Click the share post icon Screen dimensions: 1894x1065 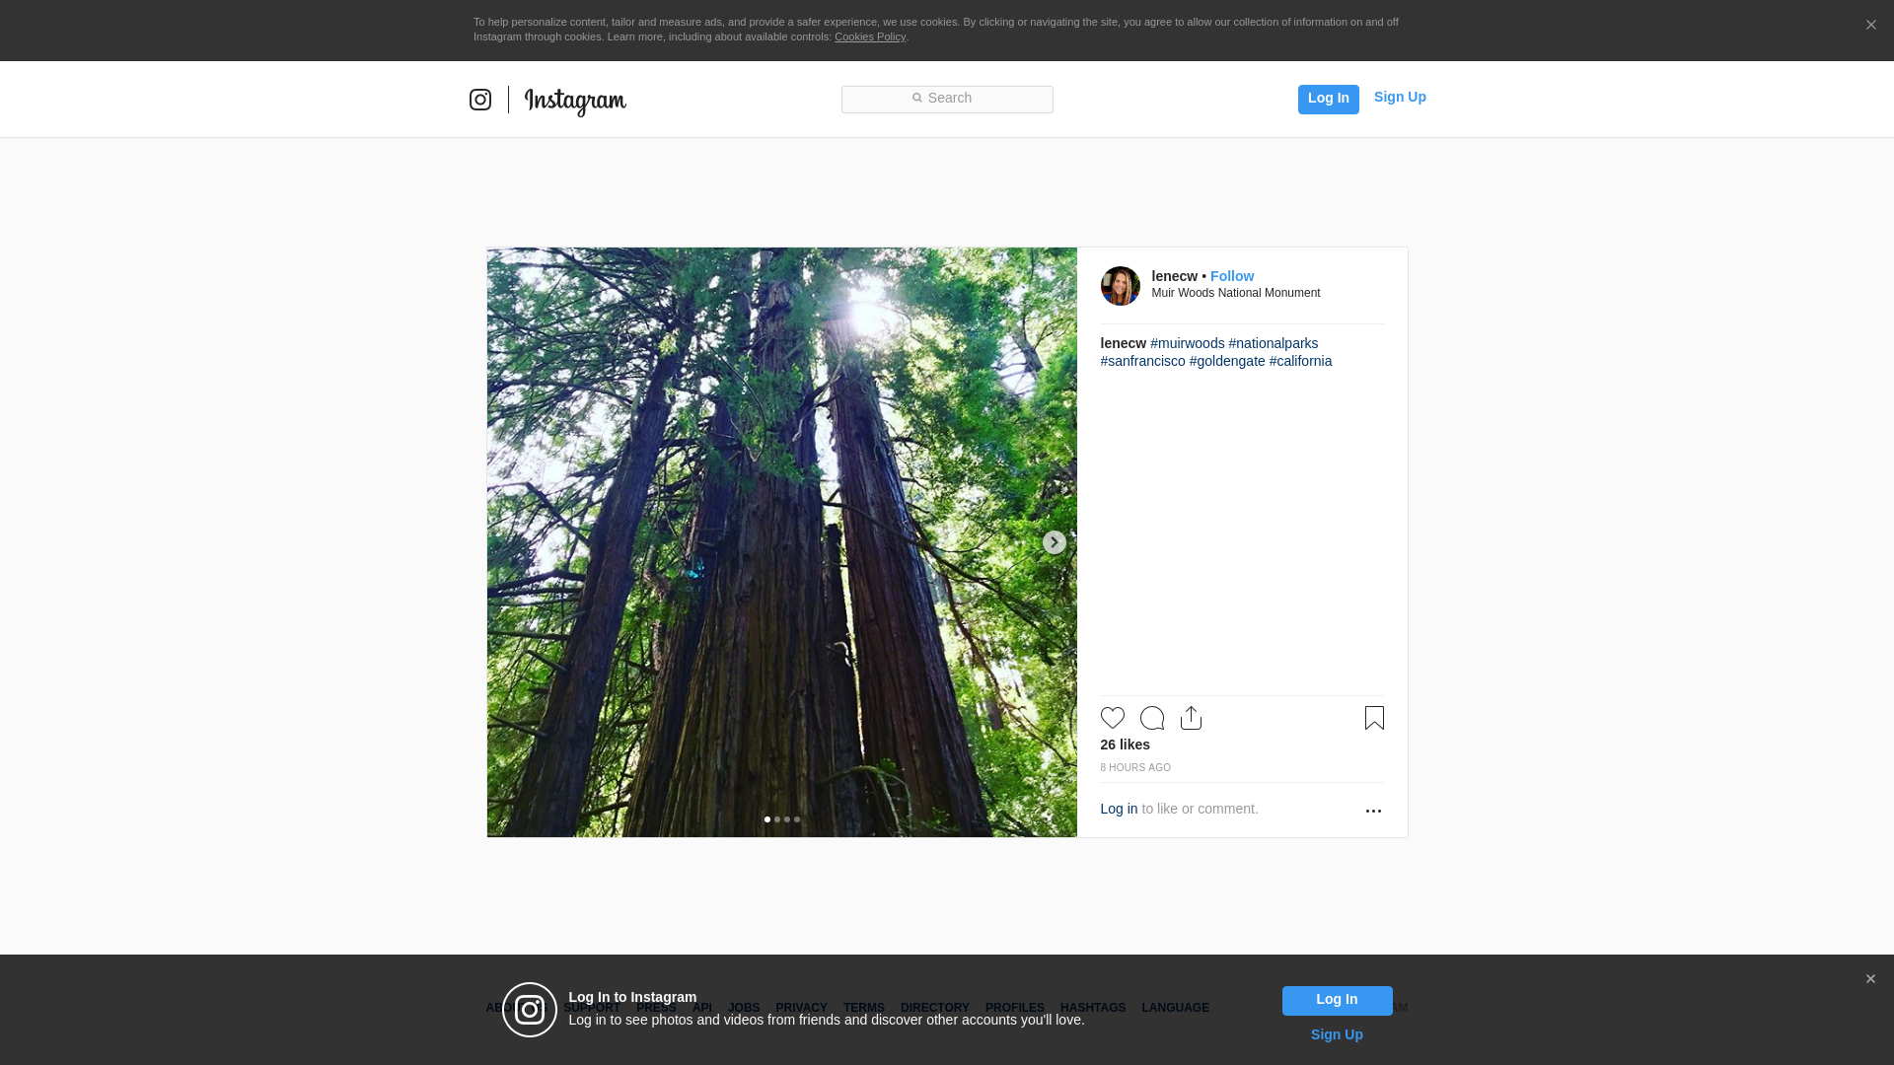[1191, 718]
